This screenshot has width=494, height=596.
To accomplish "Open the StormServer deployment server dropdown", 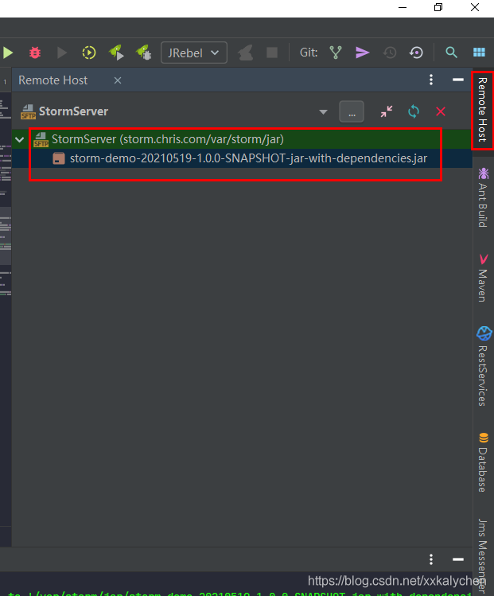I will click(x=323, y=111).
